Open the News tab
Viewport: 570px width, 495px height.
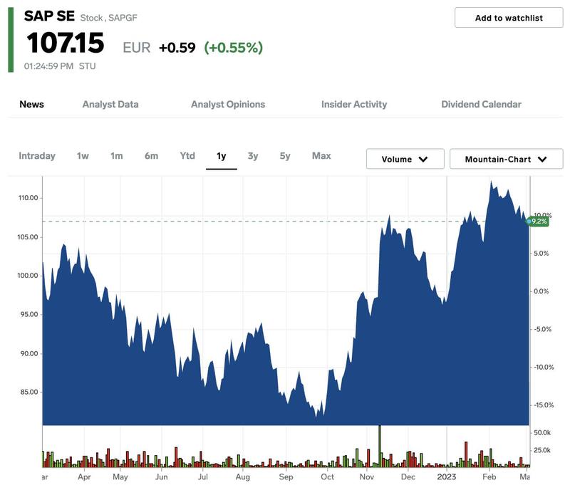pos(31,104)
